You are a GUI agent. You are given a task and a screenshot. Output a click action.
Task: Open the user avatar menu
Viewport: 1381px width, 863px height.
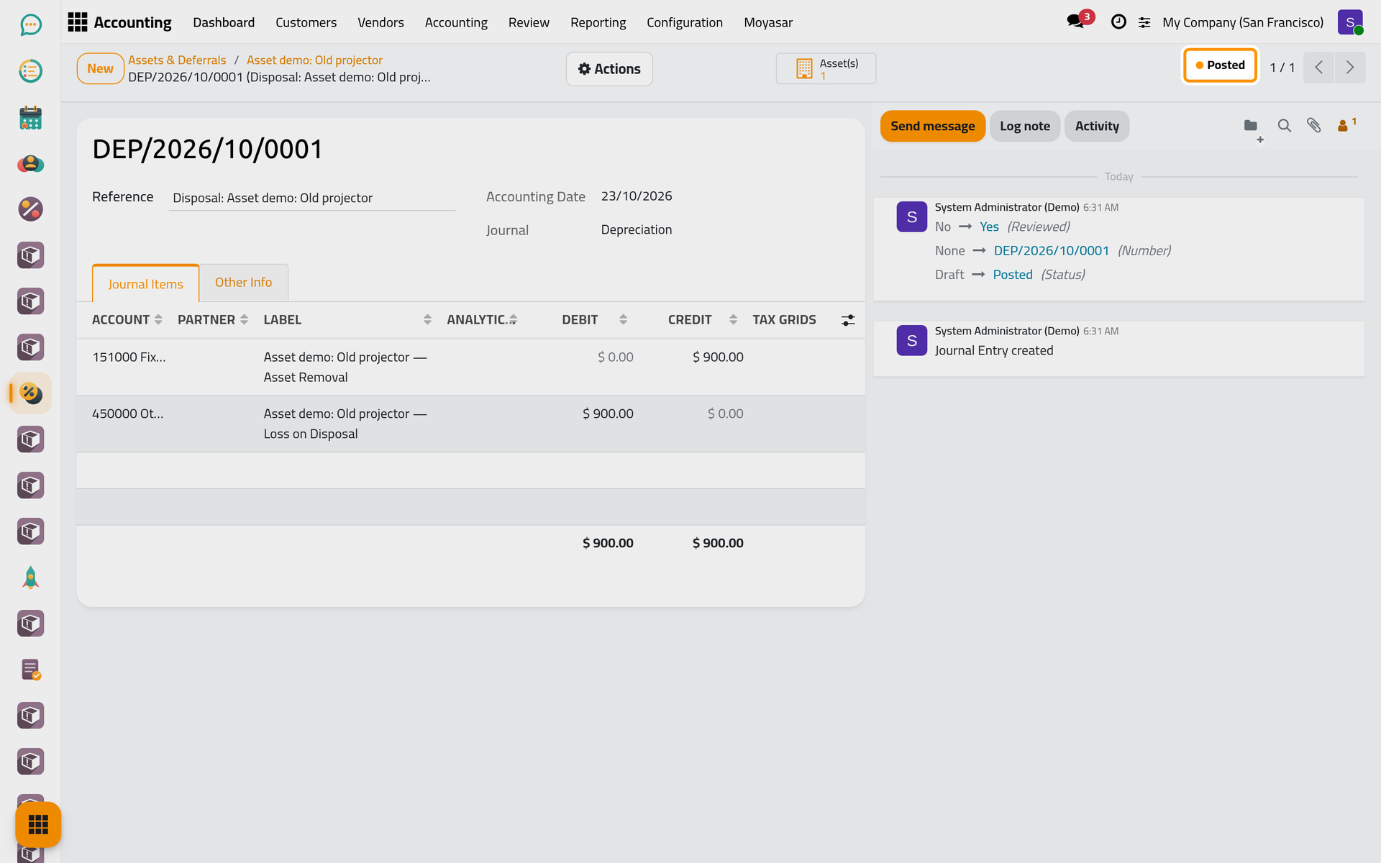pyautogui.click(x=1350, y=22)
